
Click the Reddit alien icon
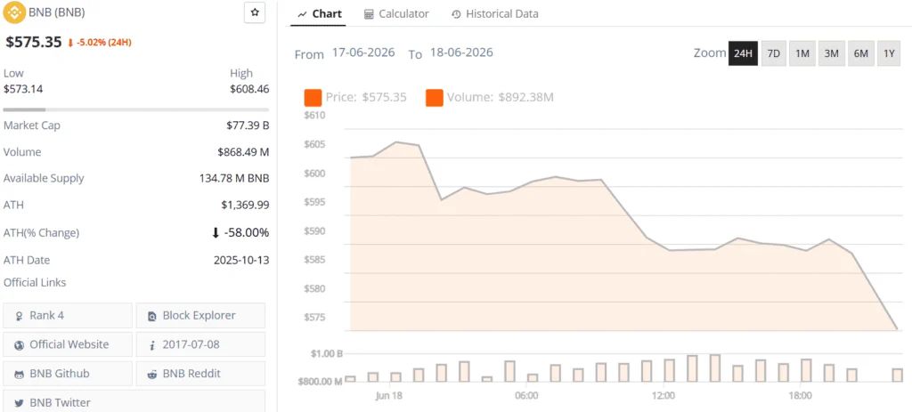click(x=152, y=375)
